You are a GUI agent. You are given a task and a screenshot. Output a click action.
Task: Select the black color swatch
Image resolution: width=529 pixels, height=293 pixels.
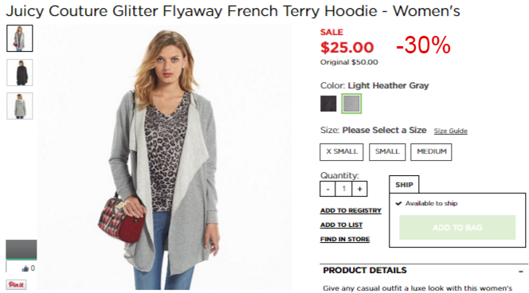[x=328, y=104]
